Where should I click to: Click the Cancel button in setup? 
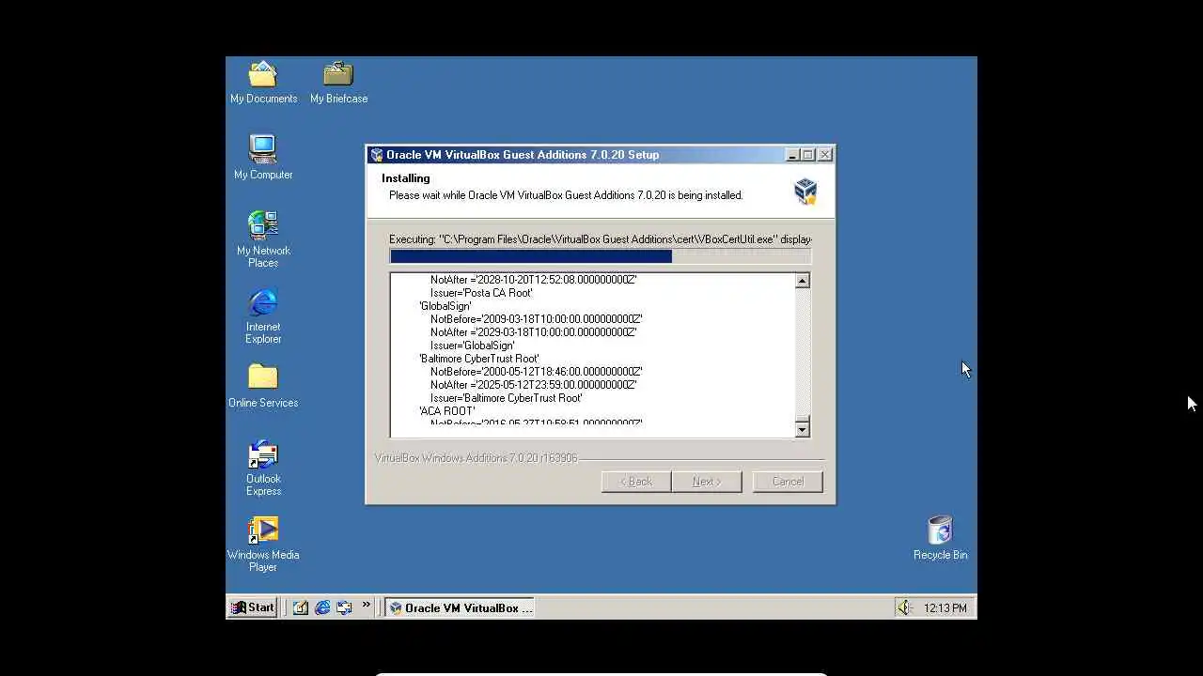788,482
